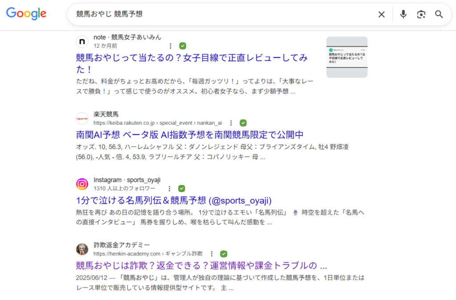Clear the search query with the X icon
The height and width of the screenshot is (300, 456).
tap(381, 14)
